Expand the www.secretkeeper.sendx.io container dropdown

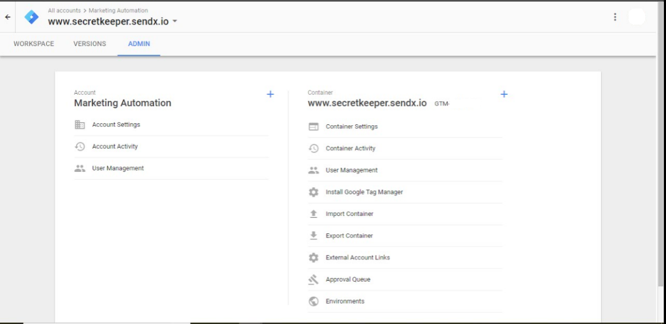(174, 22)
